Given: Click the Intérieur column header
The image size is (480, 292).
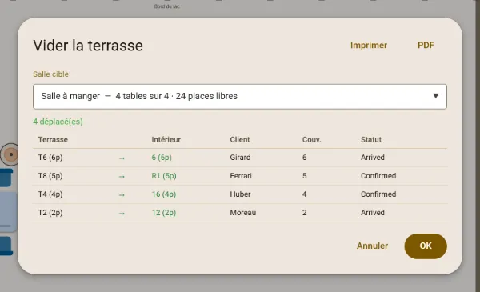Looking at the screenshot, I should (x=166, y=139).
